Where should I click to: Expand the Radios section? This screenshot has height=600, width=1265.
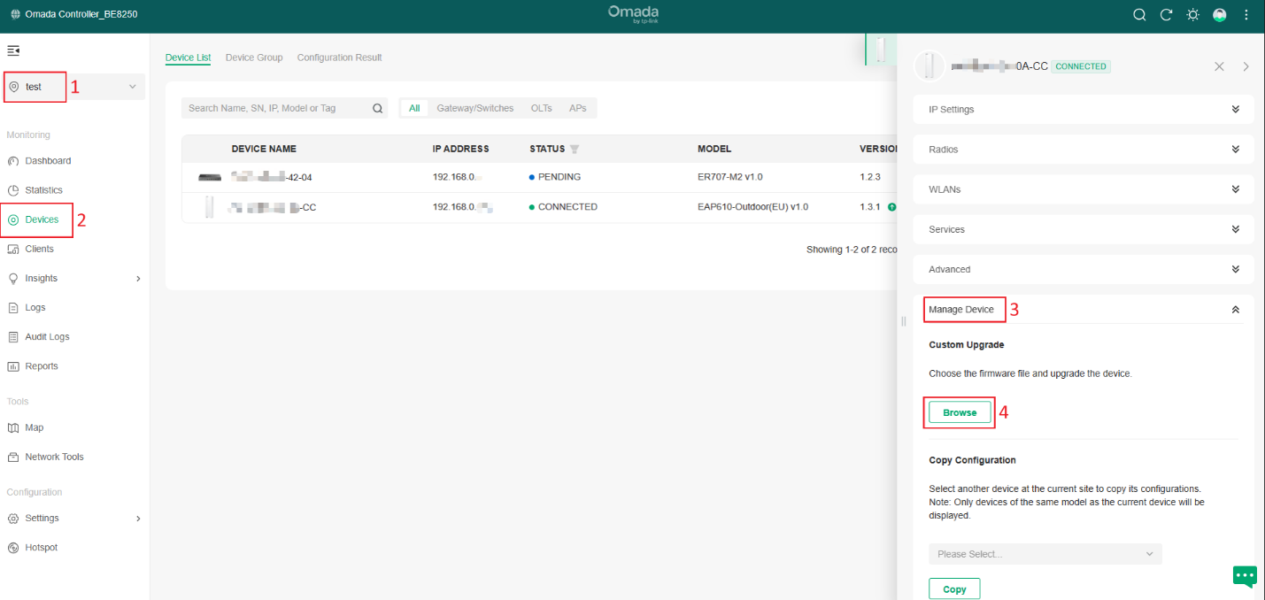[1083, 150]
